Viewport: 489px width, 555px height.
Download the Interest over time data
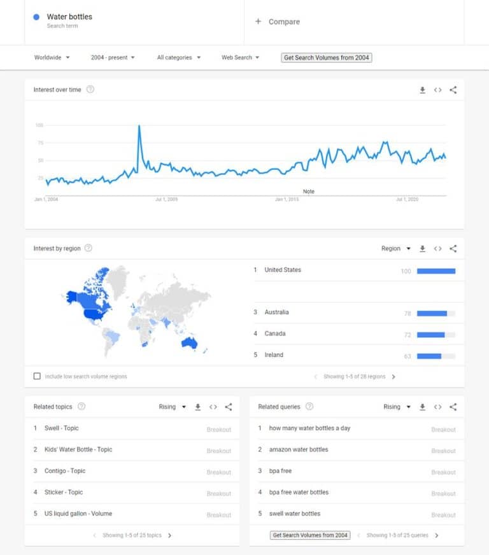(x=422, y=90)
